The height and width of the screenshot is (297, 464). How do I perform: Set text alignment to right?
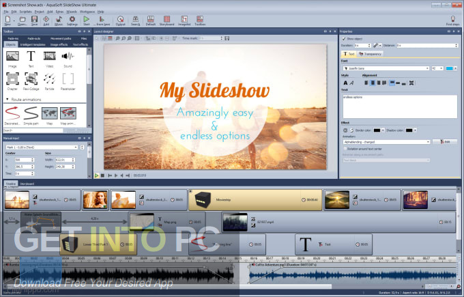click(379, 83)
